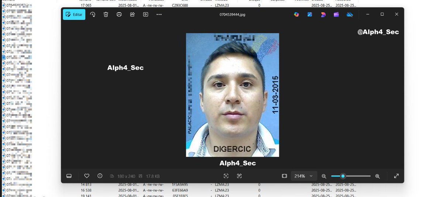The image size is (443, 197).
Task: Maximize the Photos window
Action: tap(382, 14)
